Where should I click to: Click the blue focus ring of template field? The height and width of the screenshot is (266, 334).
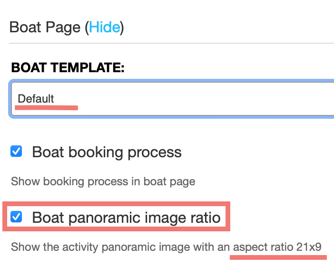tap(170, 81)
